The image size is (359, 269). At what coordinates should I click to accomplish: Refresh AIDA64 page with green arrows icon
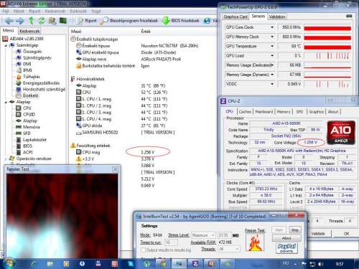click(42, 21)
